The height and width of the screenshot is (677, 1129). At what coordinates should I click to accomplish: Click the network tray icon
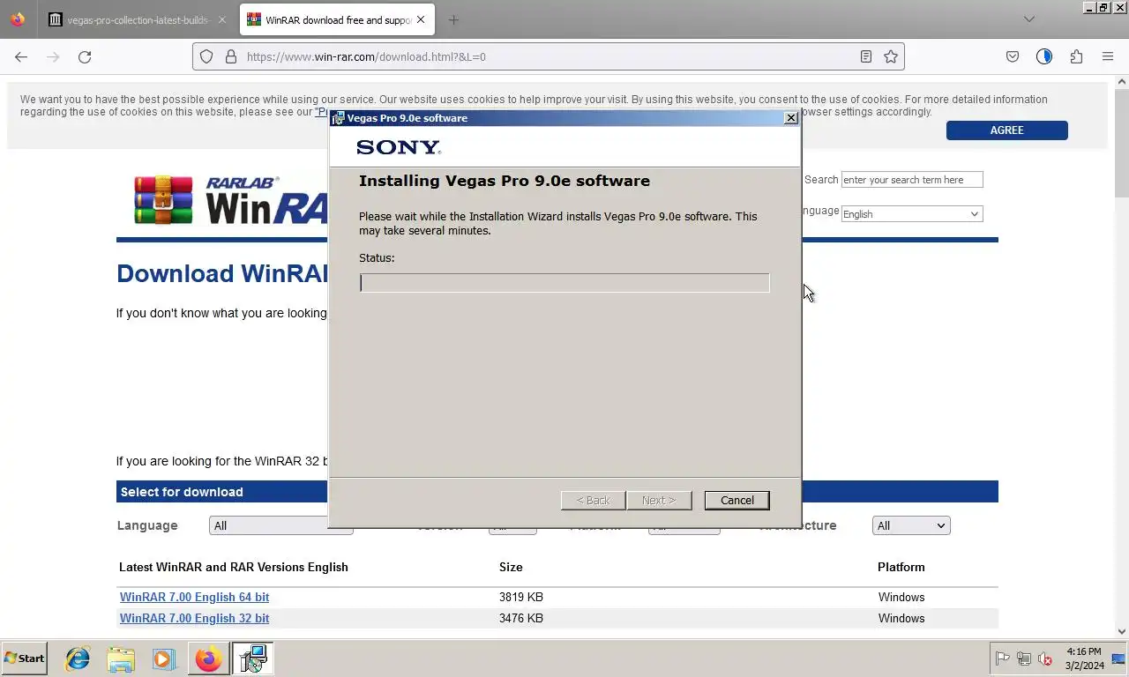(x=1024, y=658)
